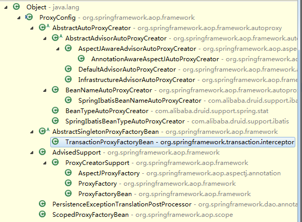Select the AspectJAwareAdvisorAutoProxyCreator class
Screen dimensions: 302x222
click(137, 49)
